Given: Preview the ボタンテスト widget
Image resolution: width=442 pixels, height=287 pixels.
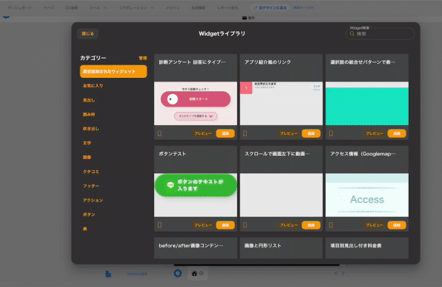Looking at the screenshot, I should (203, 225).
